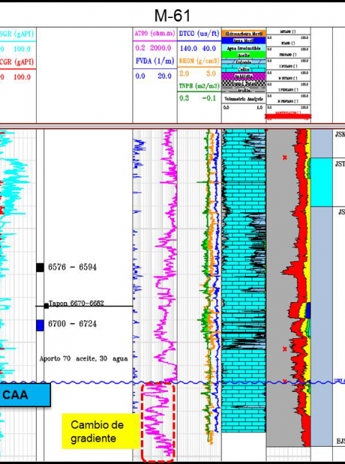Select the Anhidrita magenta legend swatch

point(244,76)
